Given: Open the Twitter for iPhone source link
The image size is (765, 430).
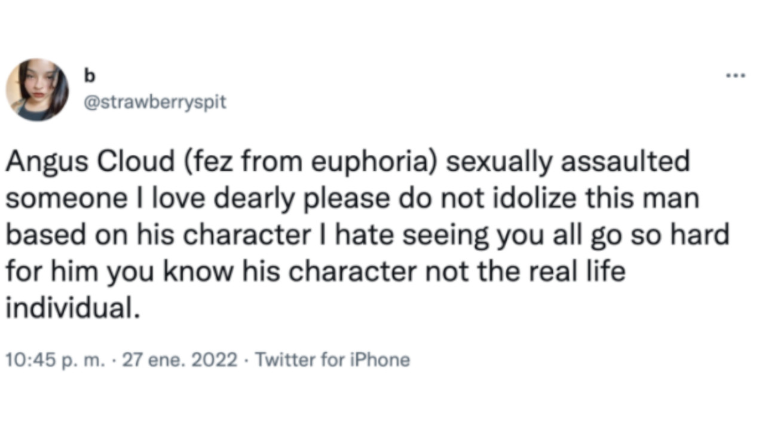Looking at the screenshot, I should (x=332, y=360).
